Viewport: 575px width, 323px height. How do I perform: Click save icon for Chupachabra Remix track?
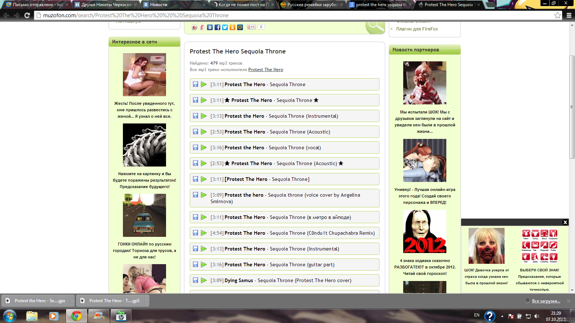[195, 233]
